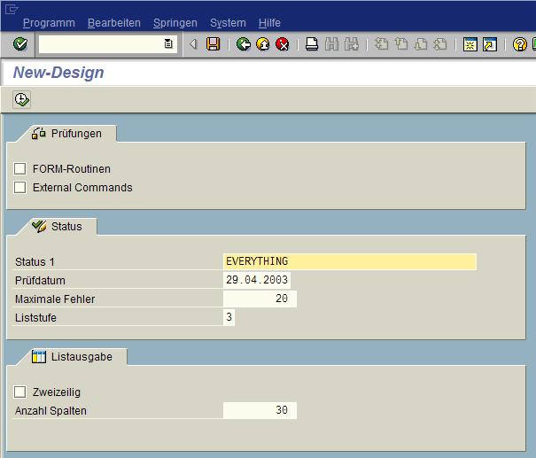The image size is (536, 458).
Task: Click the green Back arrow icon
Action: point(244,44)
